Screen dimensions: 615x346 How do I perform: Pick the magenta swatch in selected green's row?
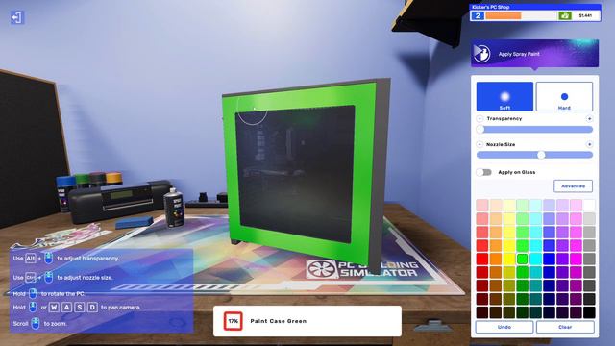(x=576, y=259)
